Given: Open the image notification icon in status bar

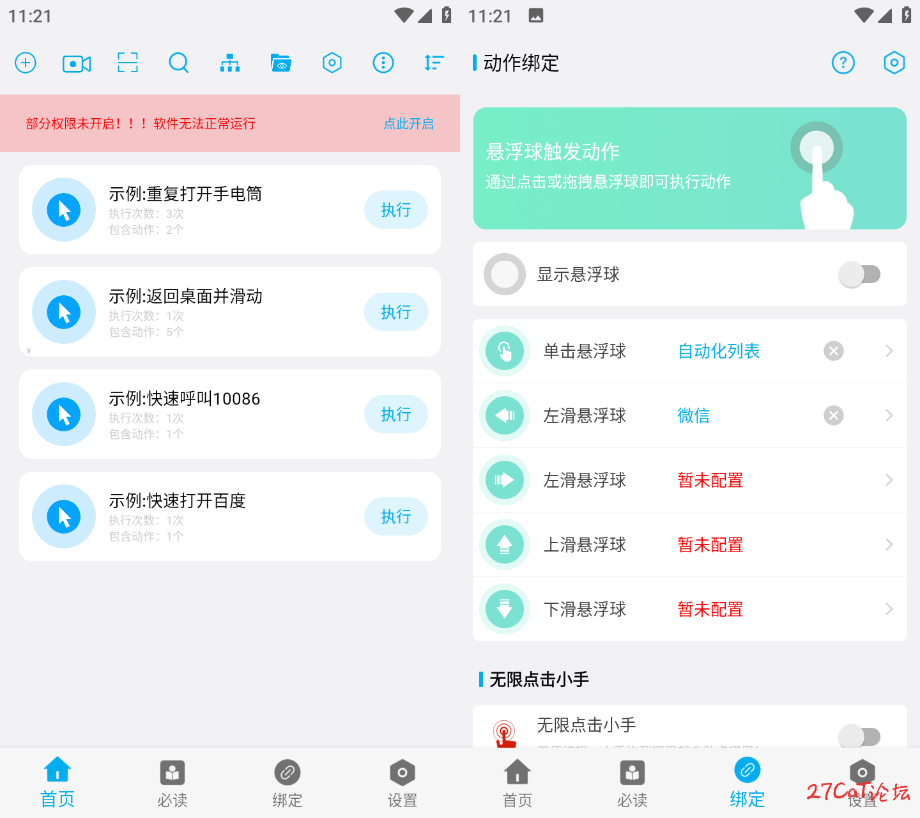Looking at the screenshot, I should 536,16.
